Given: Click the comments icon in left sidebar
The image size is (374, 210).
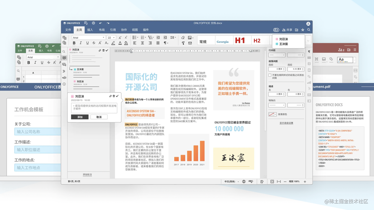Looking at the screenshot, I should pyautogui.click(x=64, y=58).
